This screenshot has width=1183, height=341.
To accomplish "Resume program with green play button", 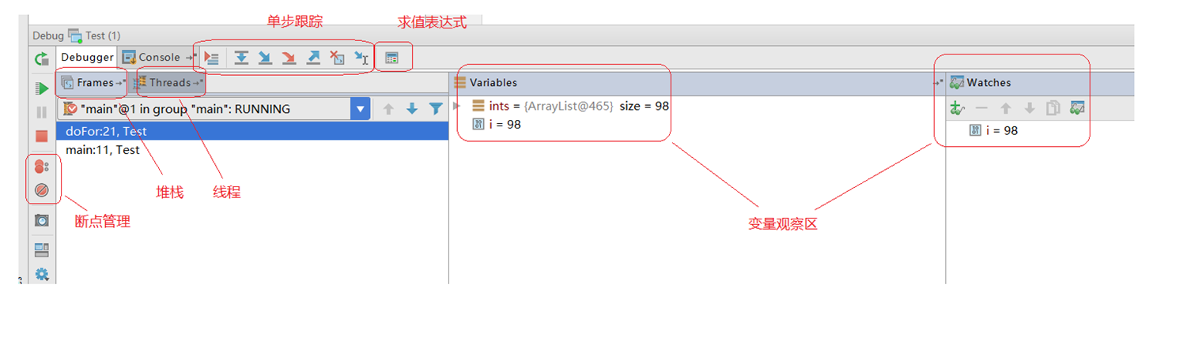I will pos(42,88).
